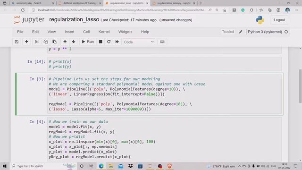The width and height of the screenshot is (302, 170).
Task: Move selected cell up arrow
Action: (65, 42)
